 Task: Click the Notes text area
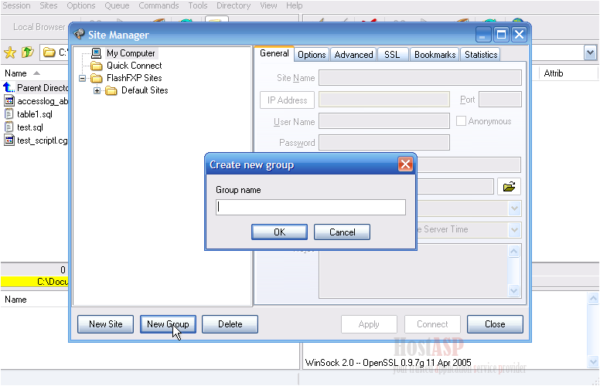(x=413, y=271)
